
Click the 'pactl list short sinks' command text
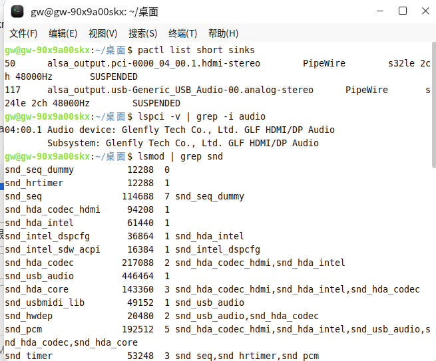click(x=196, y=50)
